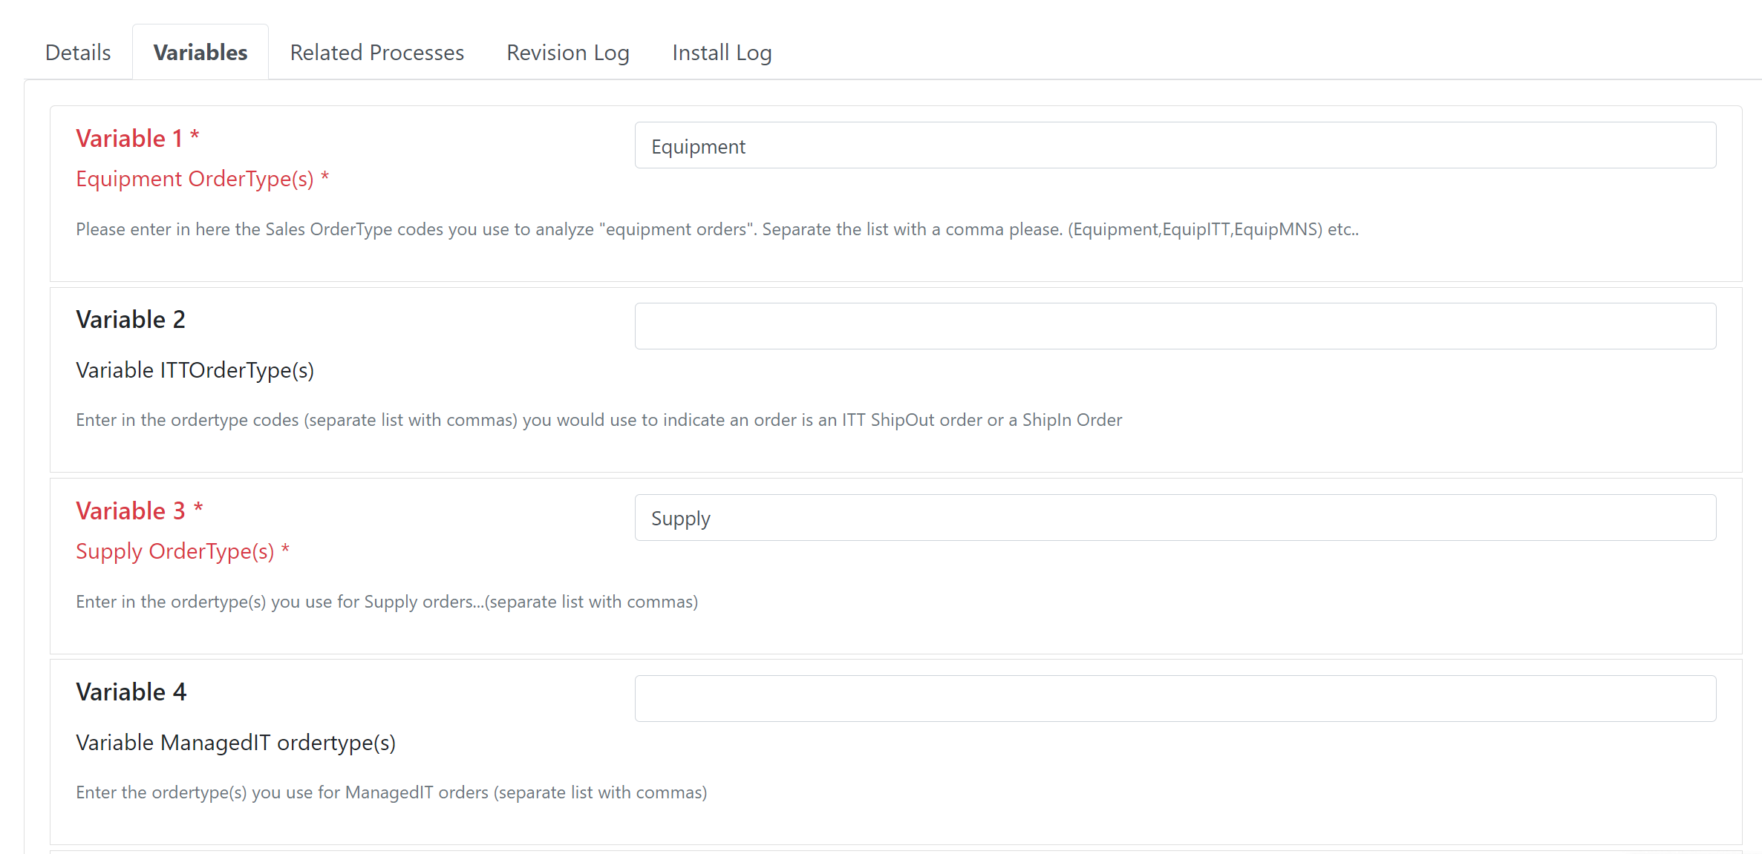This screenshot has height=854, width=1762.
Task: Click the Variable 3 input containing Supply
Action: tap(1175, 518)
